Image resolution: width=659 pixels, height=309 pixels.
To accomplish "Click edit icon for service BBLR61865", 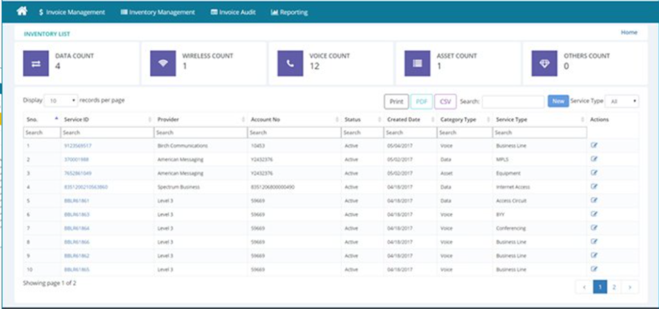I will (x=594, y=269).
